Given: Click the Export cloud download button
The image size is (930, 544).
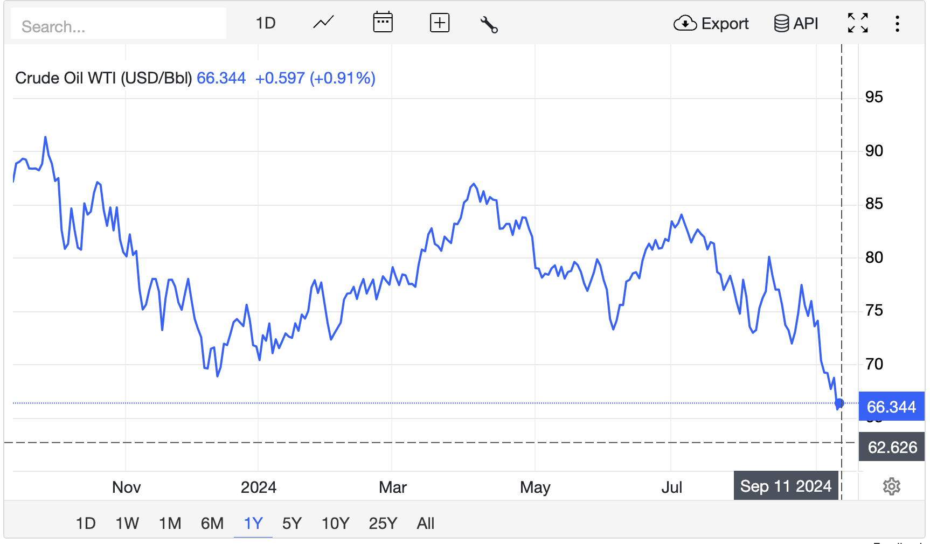Looking at the screenshot, I should click(711, 23).
